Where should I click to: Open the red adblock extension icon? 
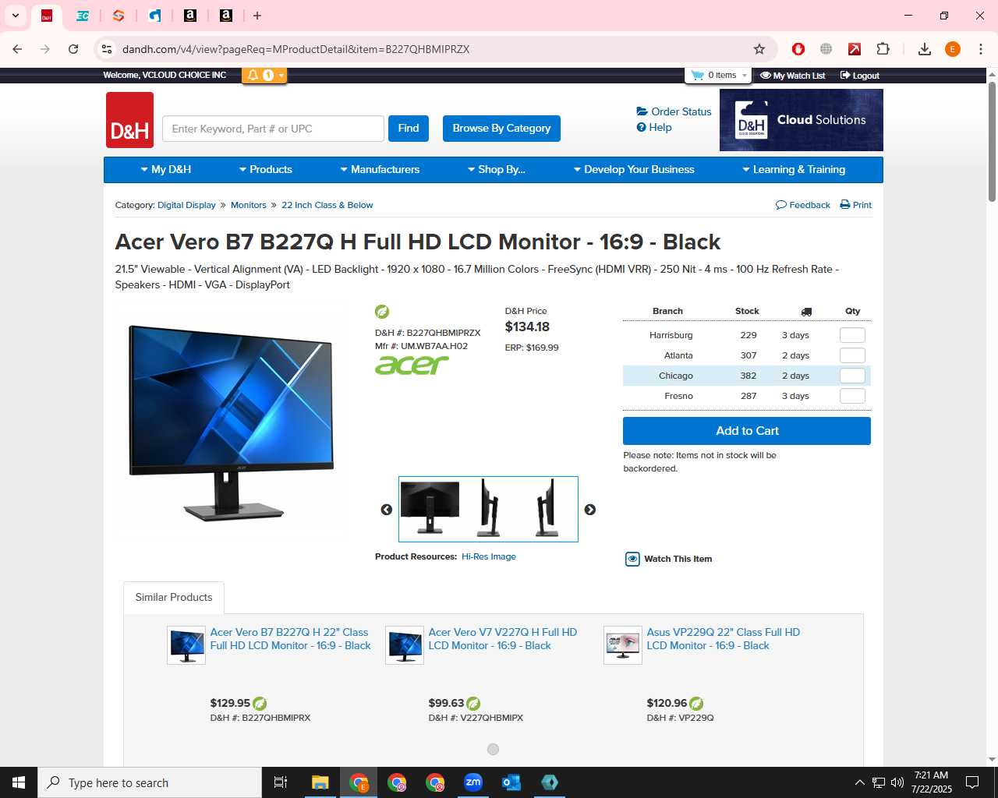(x=798, y=49)
